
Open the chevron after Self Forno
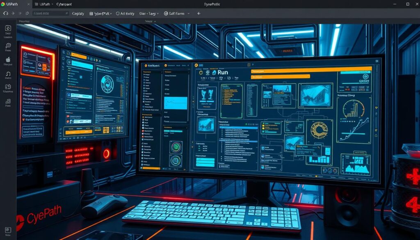point(189,14)
